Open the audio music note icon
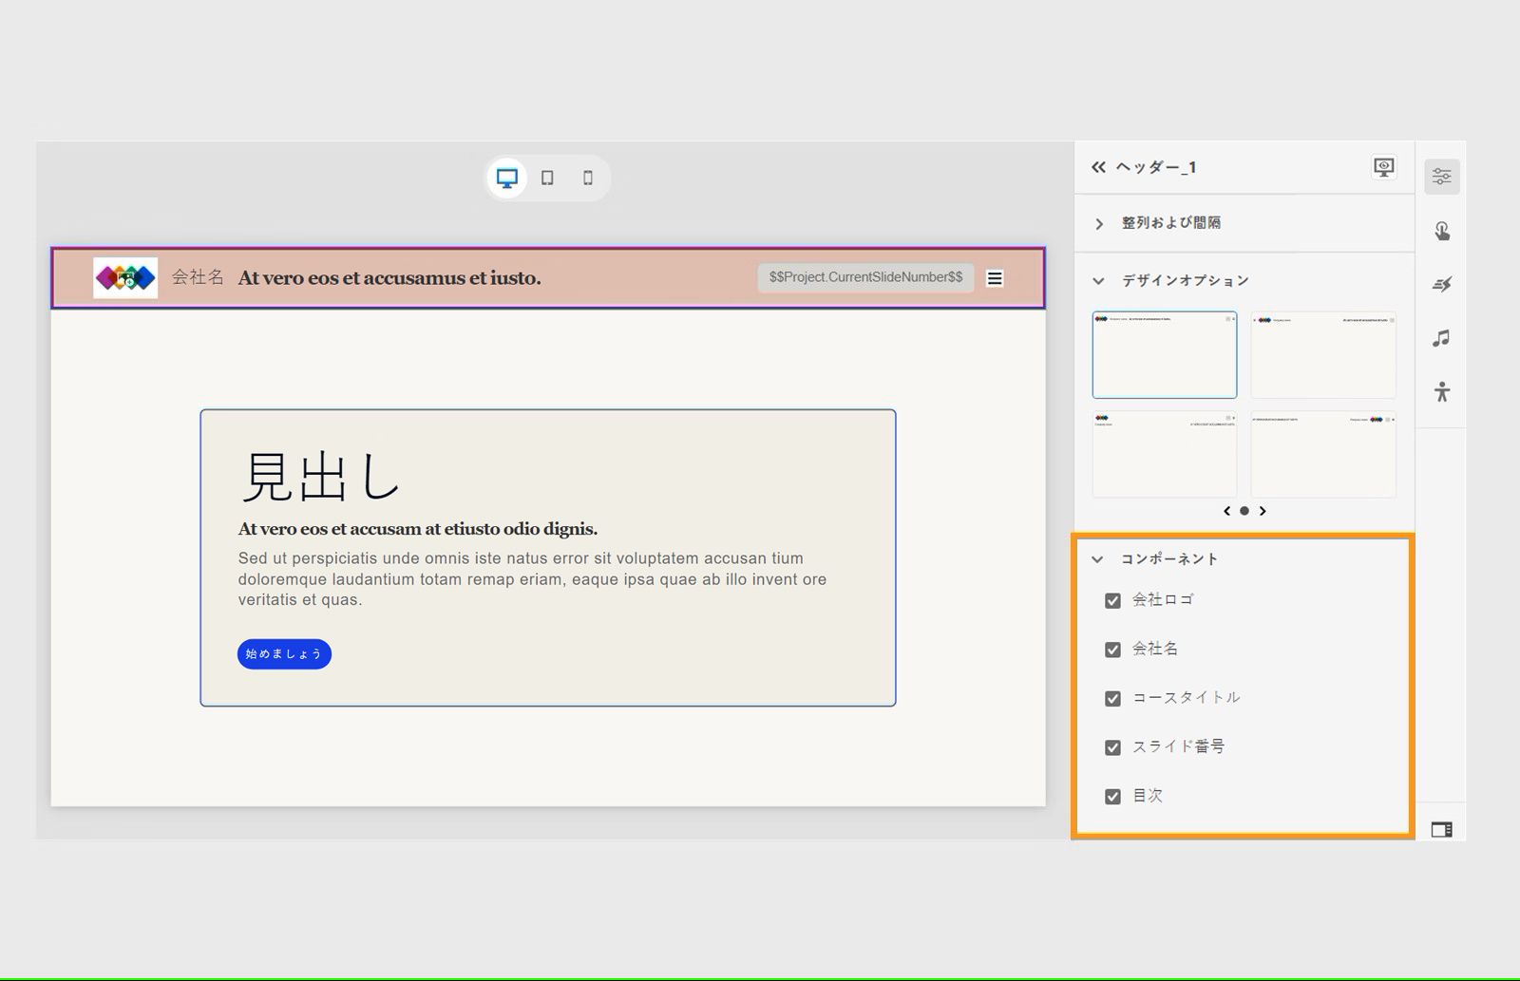This screenshot has height=981, width=1520. 1442,338
